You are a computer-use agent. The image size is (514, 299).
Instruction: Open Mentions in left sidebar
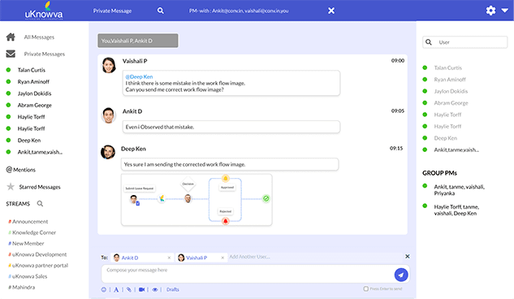tap(20, 170)
